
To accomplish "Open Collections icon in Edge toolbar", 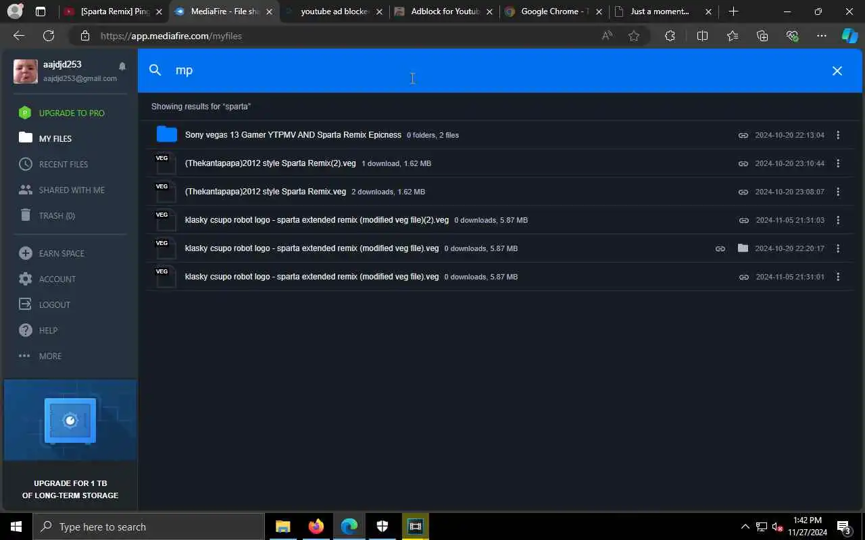I will [x=762, y=36].
